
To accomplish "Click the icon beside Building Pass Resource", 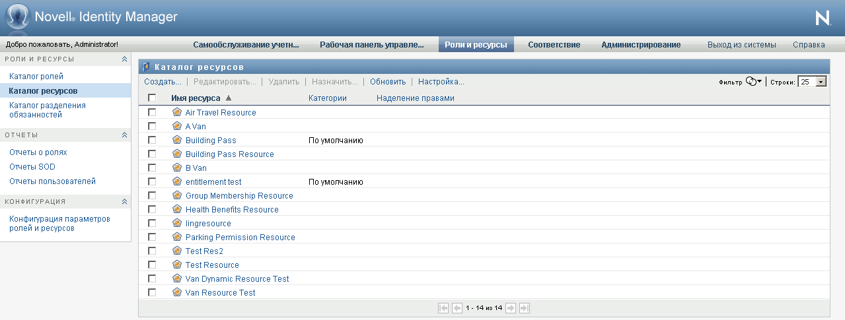I will [176, 154].
